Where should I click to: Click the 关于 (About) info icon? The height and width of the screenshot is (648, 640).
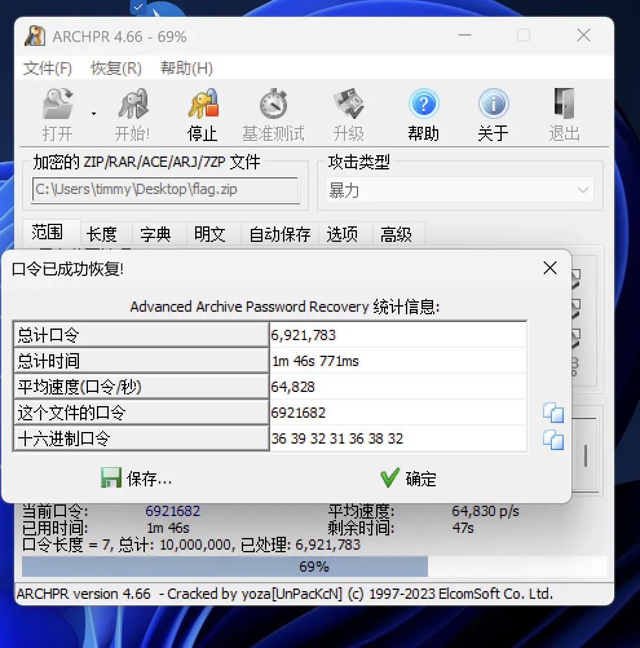(493, 105)
